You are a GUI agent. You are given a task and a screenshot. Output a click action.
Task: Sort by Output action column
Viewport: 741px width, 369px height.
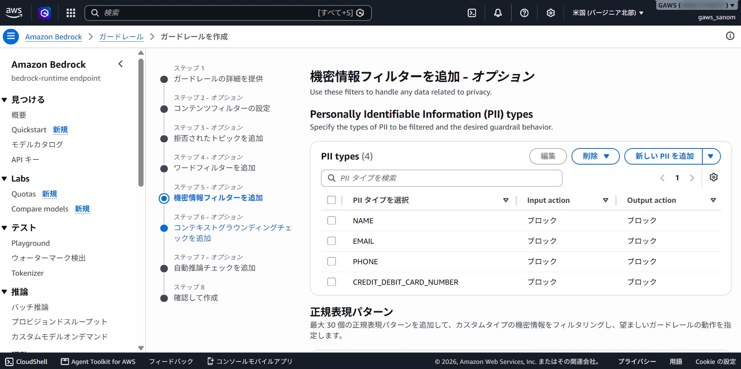coord(713,200)
